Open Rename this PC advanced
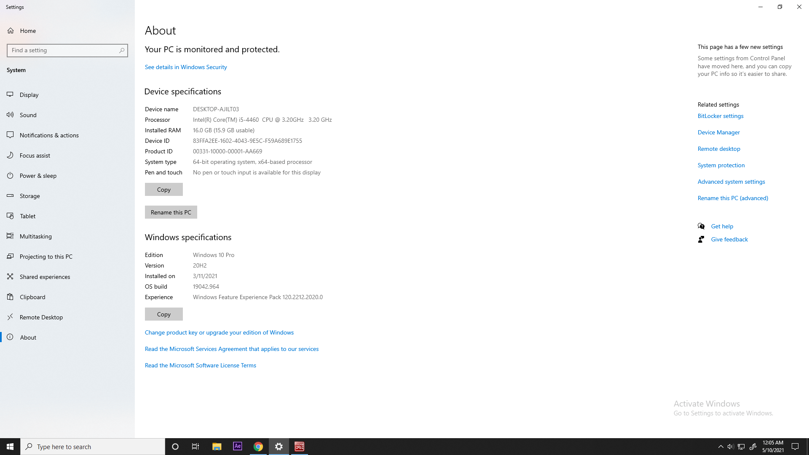This screenshot has height=455, width=809. pyautogui.click(x=733, y=198)
